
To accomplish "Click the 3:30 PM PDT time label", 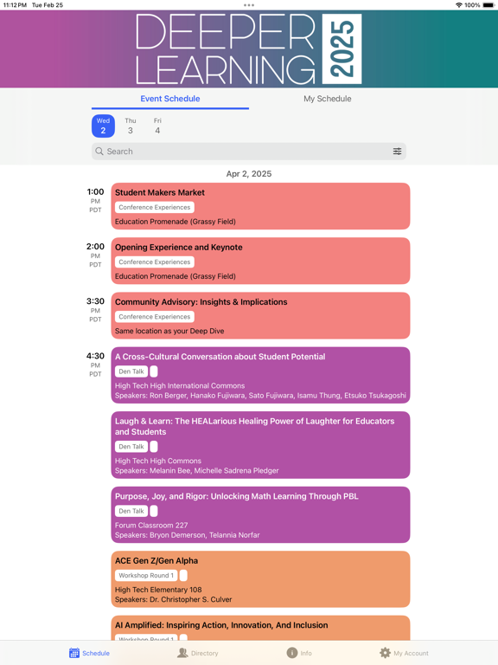I will (x=95, y=310).
